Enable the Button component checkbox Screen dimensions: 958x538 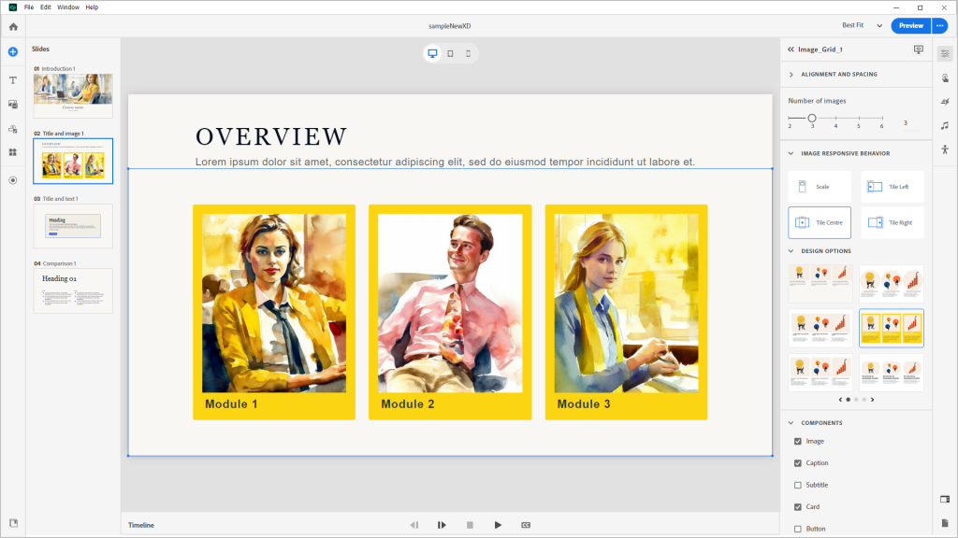coord(798,529)
